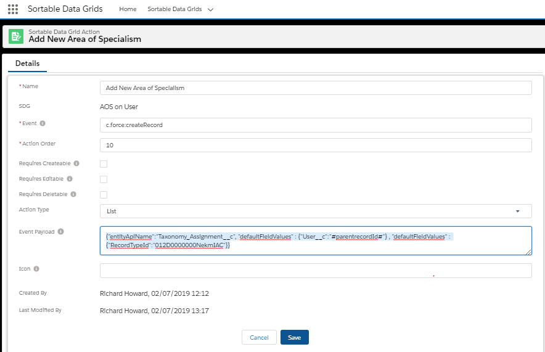Enable the Requires Deletable checkbox
Screen dimensions: 545x352
pyautogui.click(x=104, y=195)
